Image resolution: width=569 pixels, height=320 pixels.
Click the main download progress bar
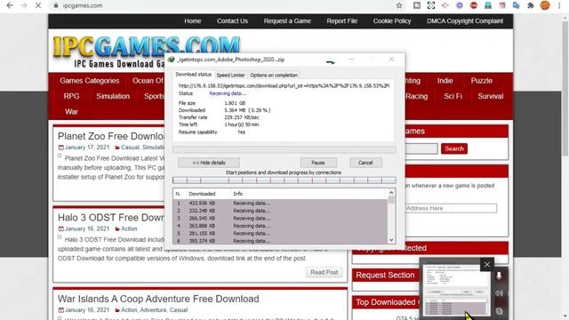point(284,149)
